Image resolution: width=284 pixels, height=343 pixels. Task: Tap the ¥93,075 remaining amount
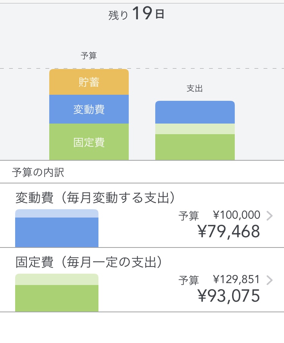tap(229, 296)
